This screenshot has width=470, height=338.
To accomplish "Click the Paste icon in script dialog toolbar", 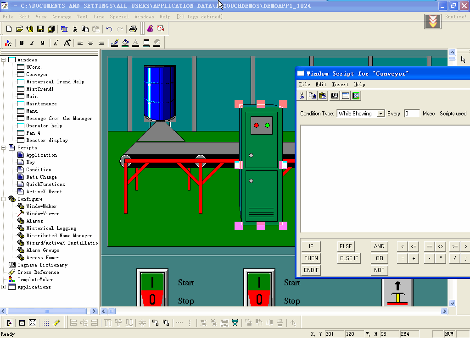I will 323,96.
